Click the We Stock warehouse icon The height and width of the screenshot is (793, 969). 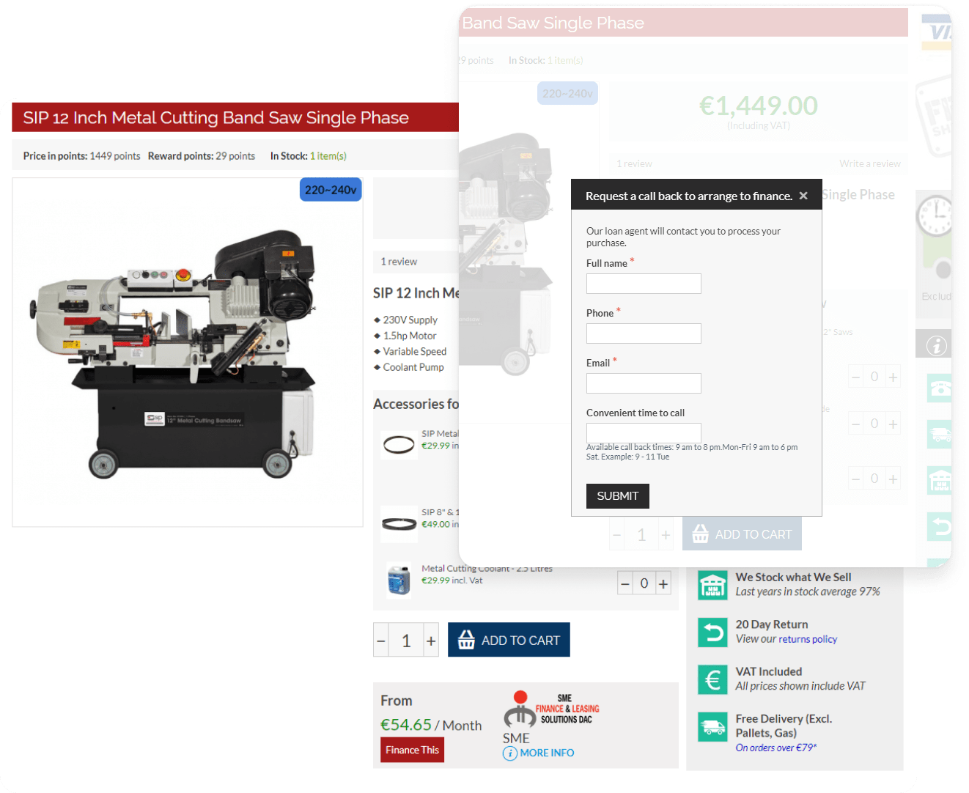click(x=712, y=585)
